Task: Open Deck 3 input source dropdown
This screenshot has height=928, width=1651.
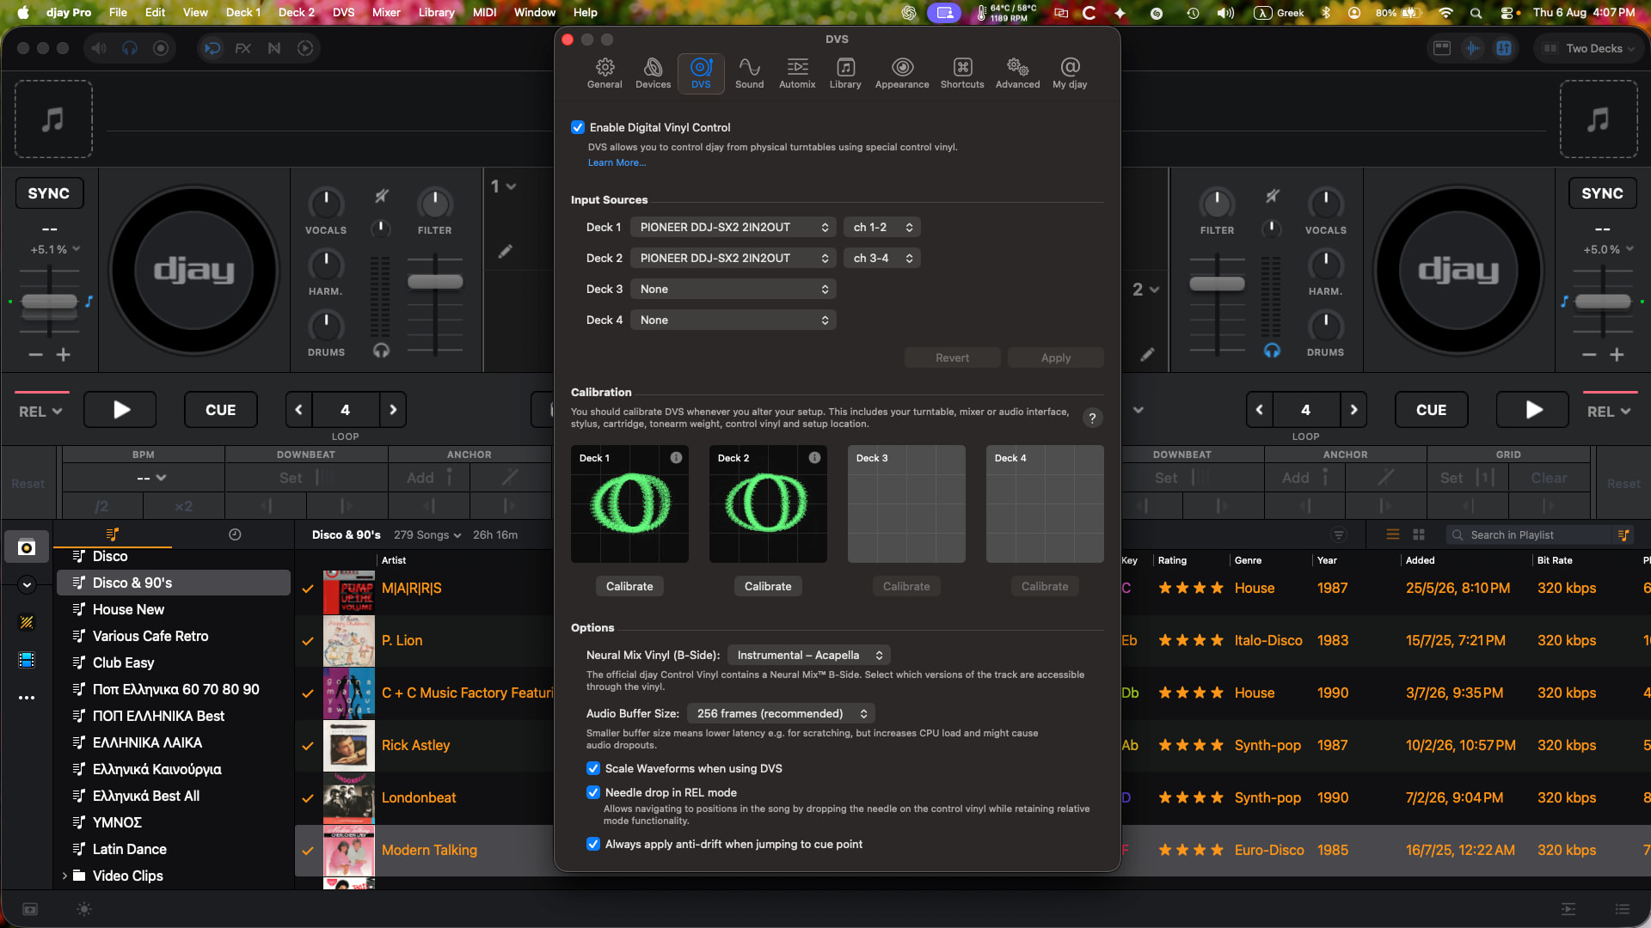Action: tap(733, 289)
